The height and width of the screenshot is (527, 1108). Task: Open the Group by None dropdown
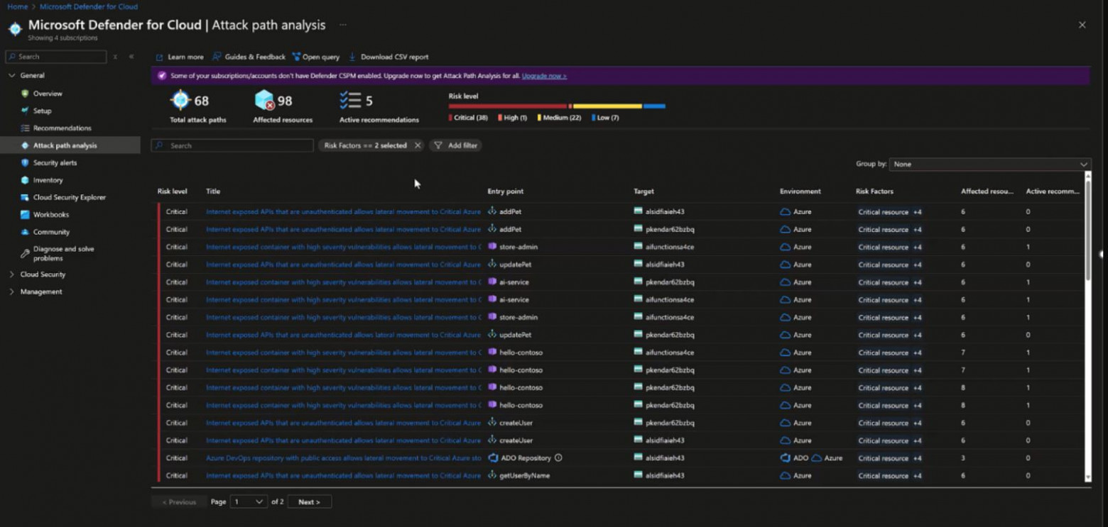[989, 164]
